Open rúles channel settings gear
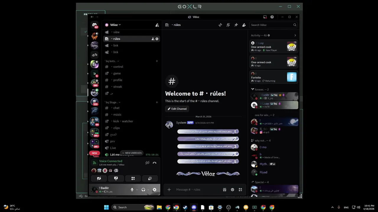 point(157,39)
